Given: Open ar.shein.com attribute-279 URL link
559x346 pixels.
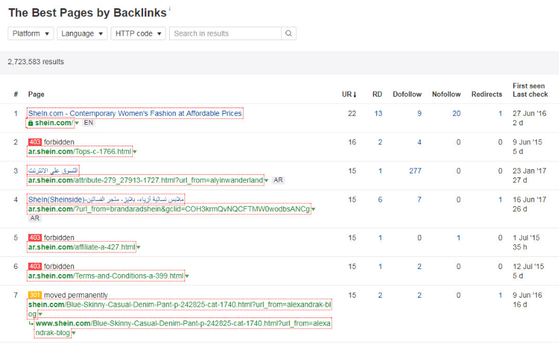Looking at the screenshot, I should tap(146, 180).
